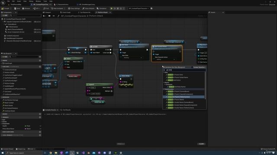Select ConstructionScript in the functions list

pos(10,70)
